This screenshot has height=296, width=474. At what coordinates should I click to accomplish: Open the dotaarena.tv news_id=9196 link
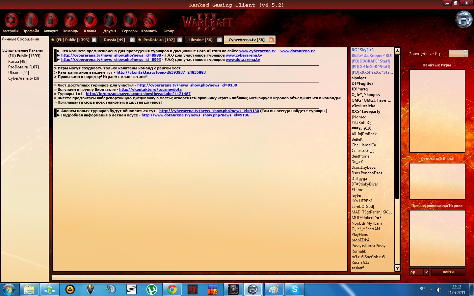(x=195, y=115)
